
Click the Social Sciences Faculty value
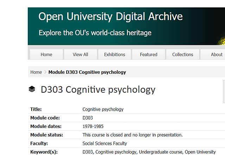105,143
